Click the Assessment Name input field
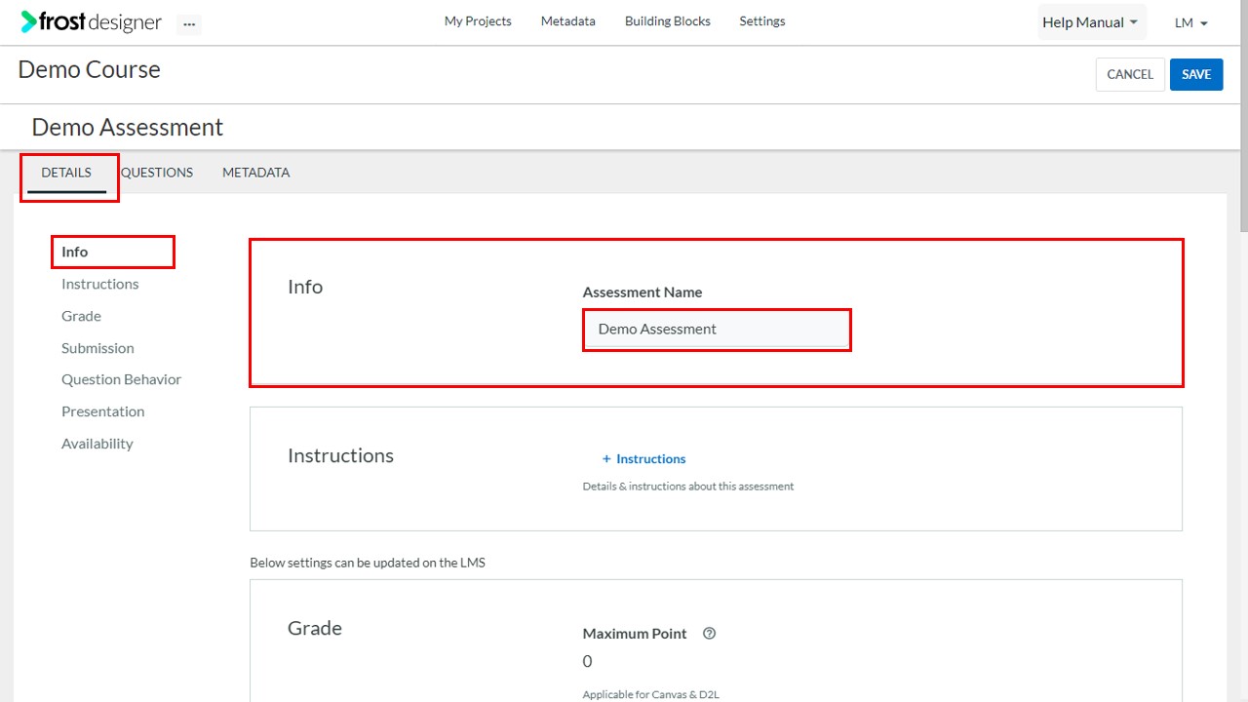1248x702 pixels. click(717, 330)
